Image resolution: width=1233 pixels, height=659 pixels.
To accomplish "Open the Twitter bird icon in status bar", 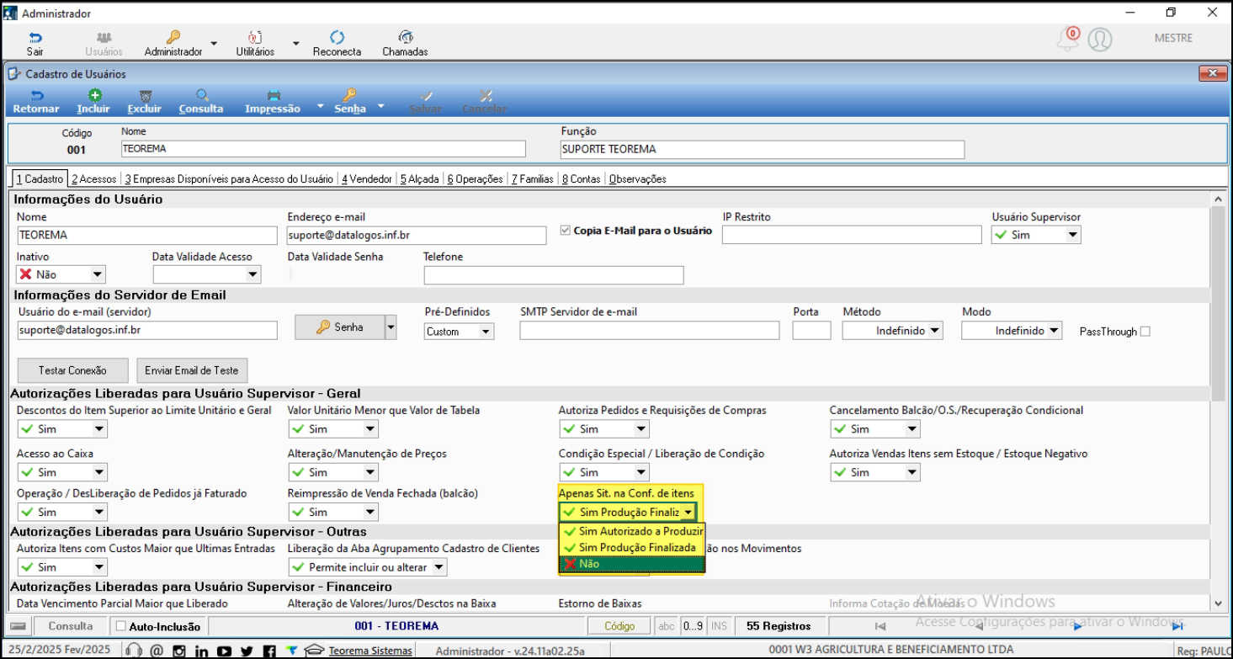I will [x=246, y=651].
